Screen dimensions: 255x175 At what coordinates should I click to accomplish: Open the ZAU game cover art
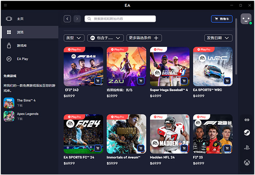pos(126,66)
